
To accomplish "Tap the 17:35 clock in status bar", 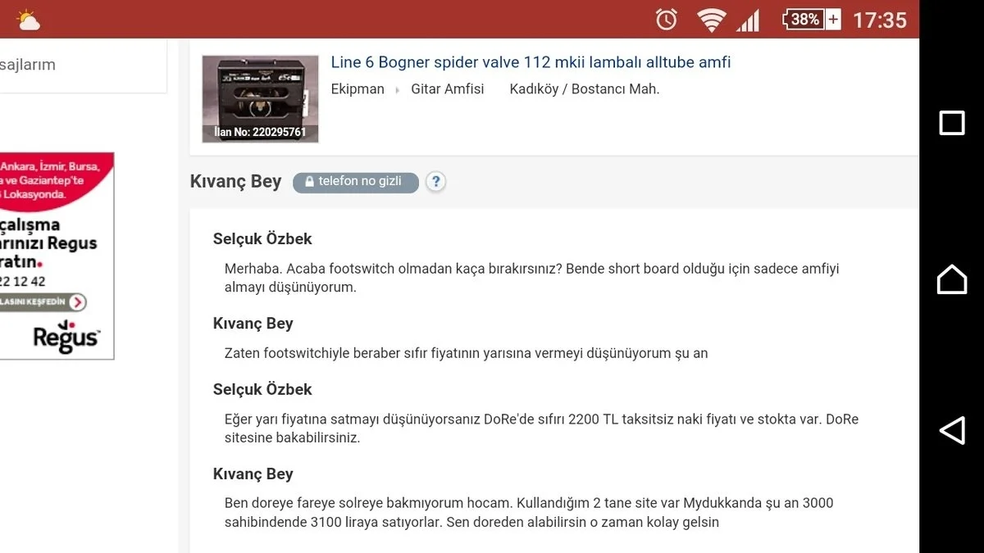I will (879, 20).
